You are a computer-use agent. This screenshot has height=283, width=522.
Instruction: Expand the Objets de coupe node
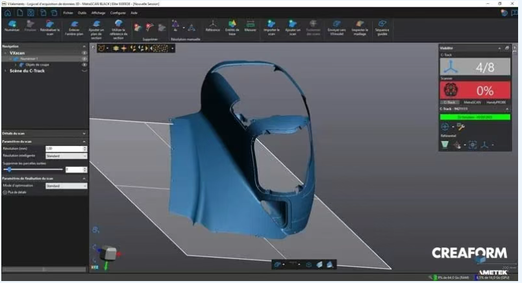tap(16, 65)
